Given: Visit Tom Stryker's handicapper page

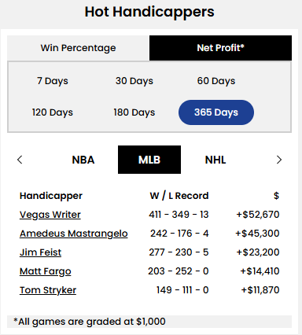Looking at the screenshot, I should [x=48, y=290].
